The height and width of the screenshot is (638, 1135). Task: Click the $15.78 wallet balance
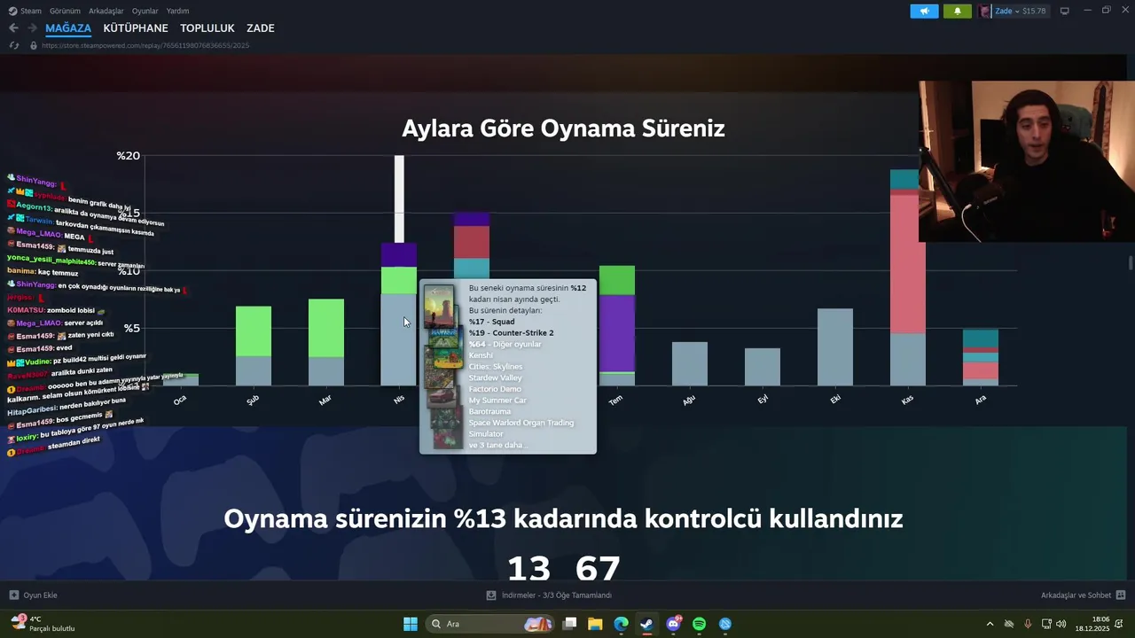[x=1034, y=12]
